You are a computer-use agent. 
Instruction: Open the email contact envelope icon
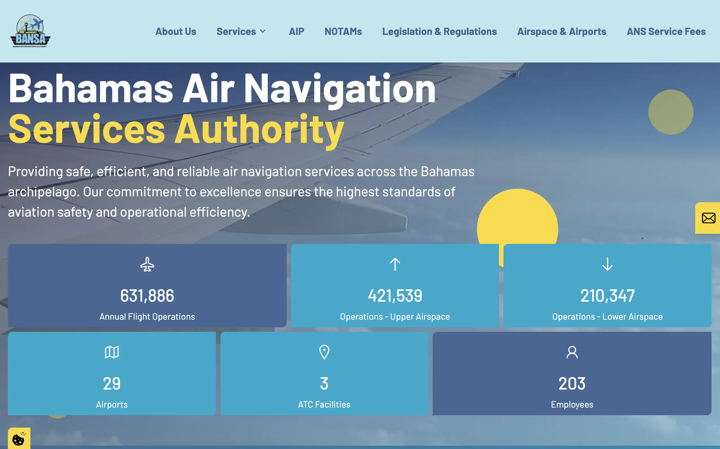click(x=709, y=218)
